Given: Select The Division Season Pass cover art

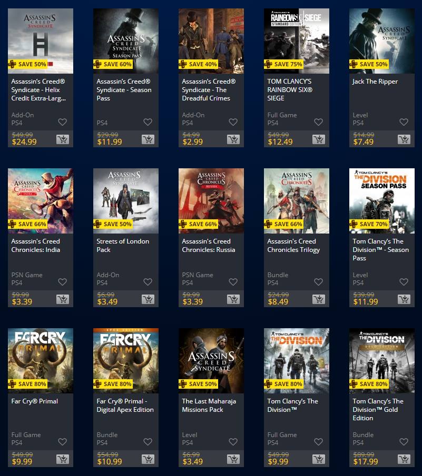Looking at the screenshot, I should pos(382,201).
